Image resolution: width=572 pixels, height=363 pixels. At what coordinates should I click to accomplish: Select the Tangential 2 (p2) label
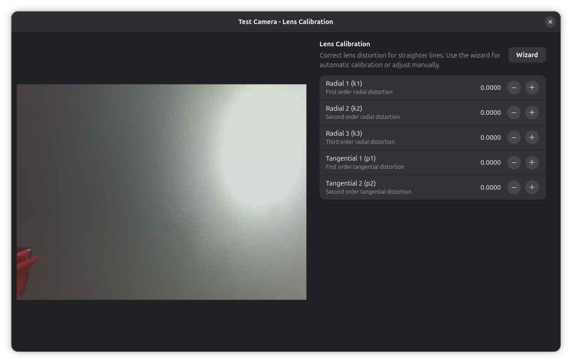pos(351,183)
